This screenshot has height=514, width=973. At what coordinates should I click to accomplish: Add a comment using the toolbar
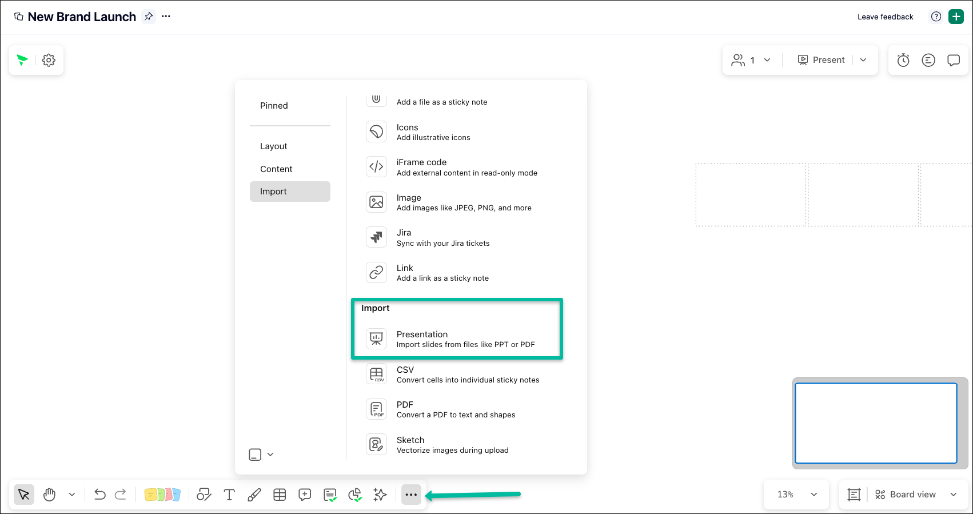tap(305, 495)
